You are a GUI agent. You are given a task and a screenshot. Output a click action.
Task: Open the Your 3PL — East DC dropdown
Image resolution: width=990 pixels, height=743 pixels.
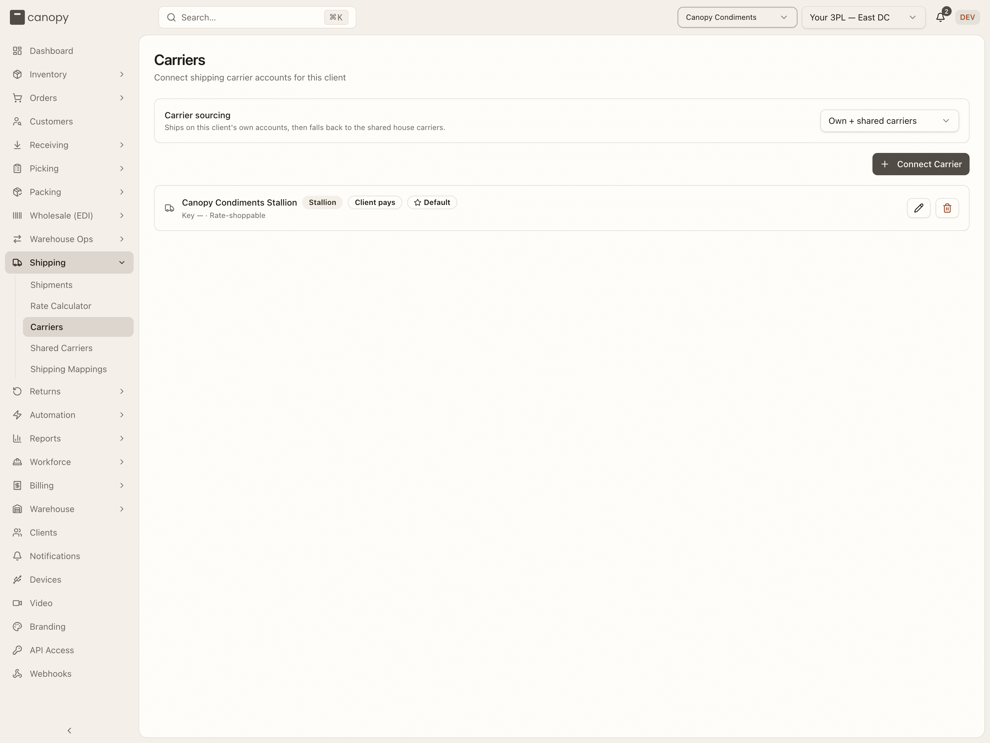pyautogui.click(x=863, y=17)
